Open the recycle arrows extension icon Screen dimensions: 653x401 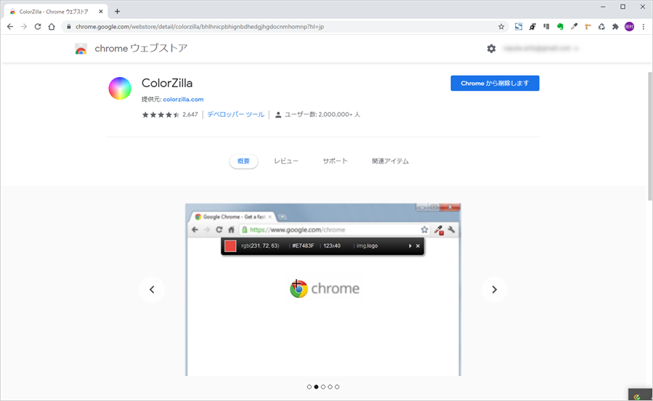[x=601, y=27]
